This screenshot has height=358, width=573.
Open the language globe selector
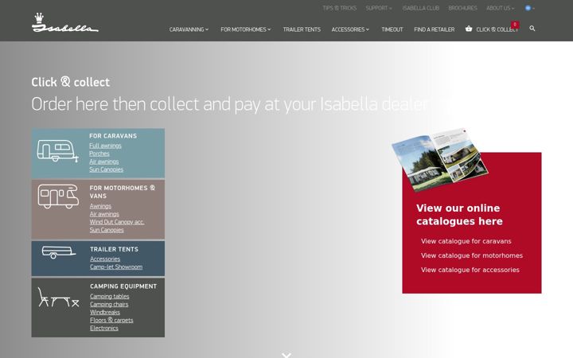[x=529, y=8]
